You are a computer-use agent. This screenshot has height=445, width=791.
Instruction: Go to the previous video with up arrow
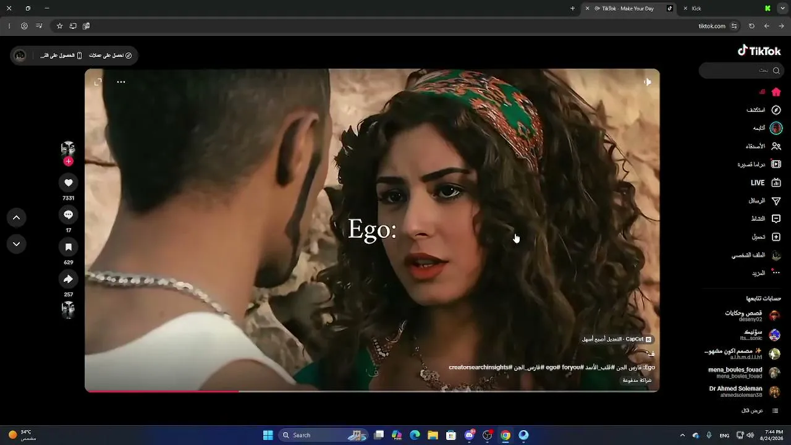coord(17,218)
